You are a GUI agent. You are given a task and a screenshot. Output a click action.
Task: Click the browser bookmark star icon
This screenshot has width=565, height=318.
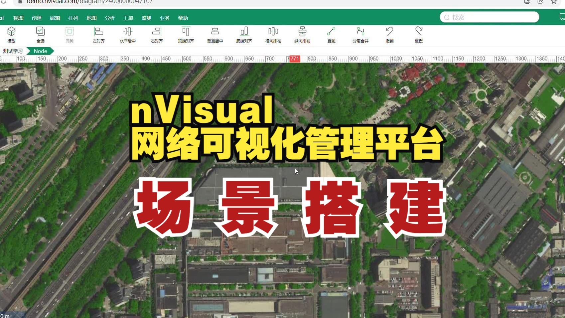click(x=554, y=2)
